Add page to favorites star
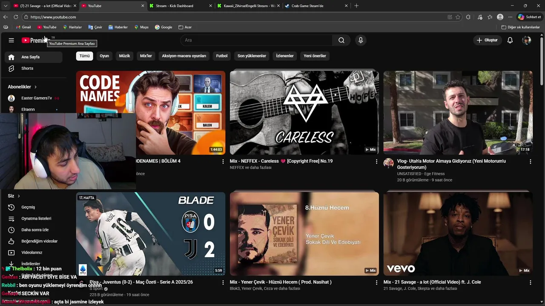The image size is (545, 306). (x=458, y=17)
